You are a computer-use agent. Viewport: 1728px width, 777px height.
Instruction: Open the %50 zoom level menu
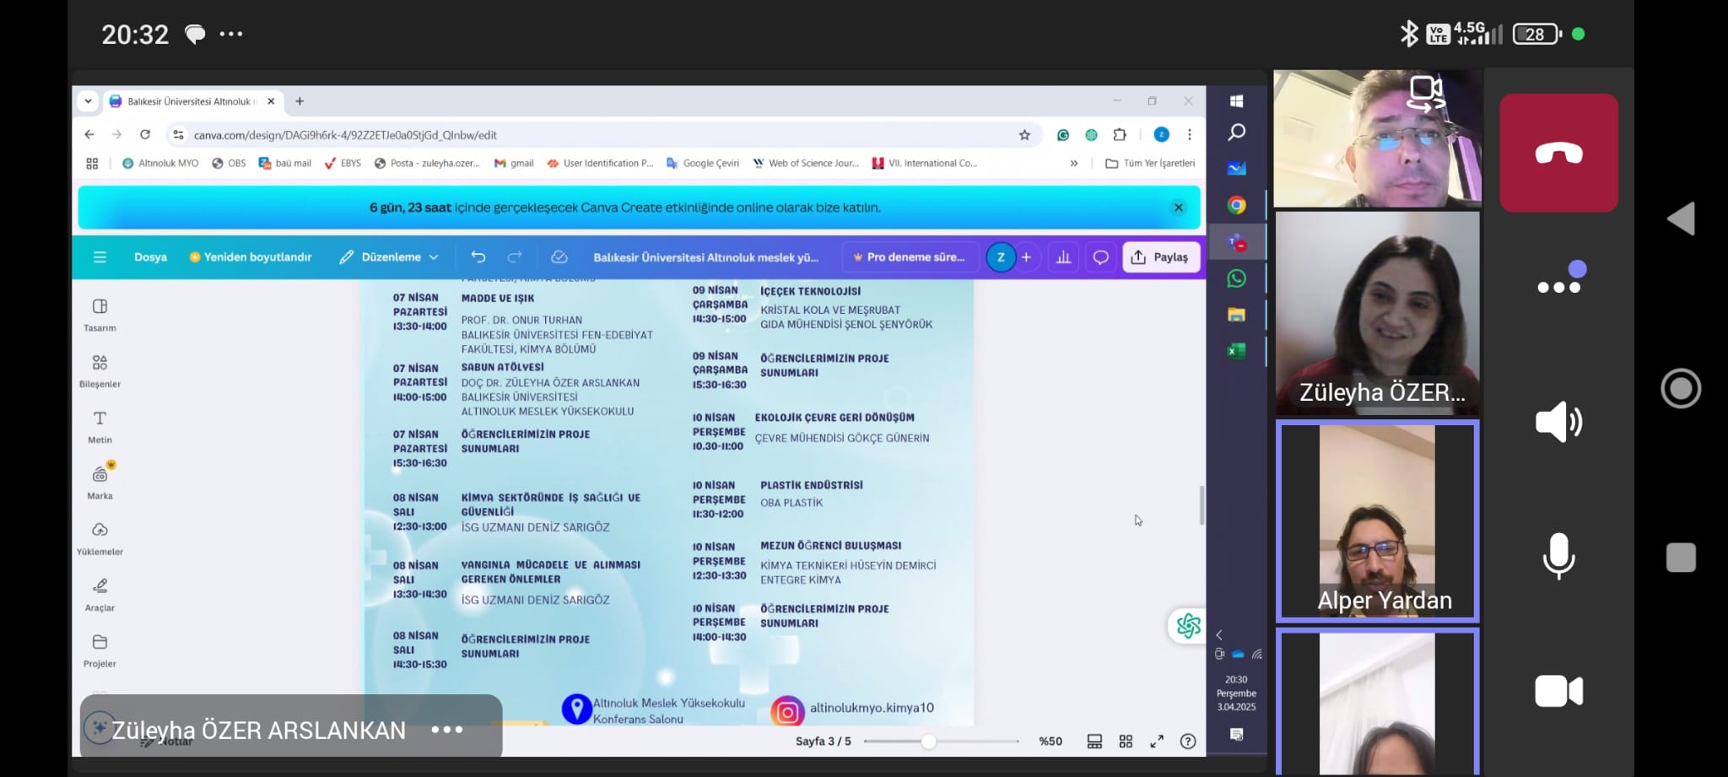point(1050,742)
